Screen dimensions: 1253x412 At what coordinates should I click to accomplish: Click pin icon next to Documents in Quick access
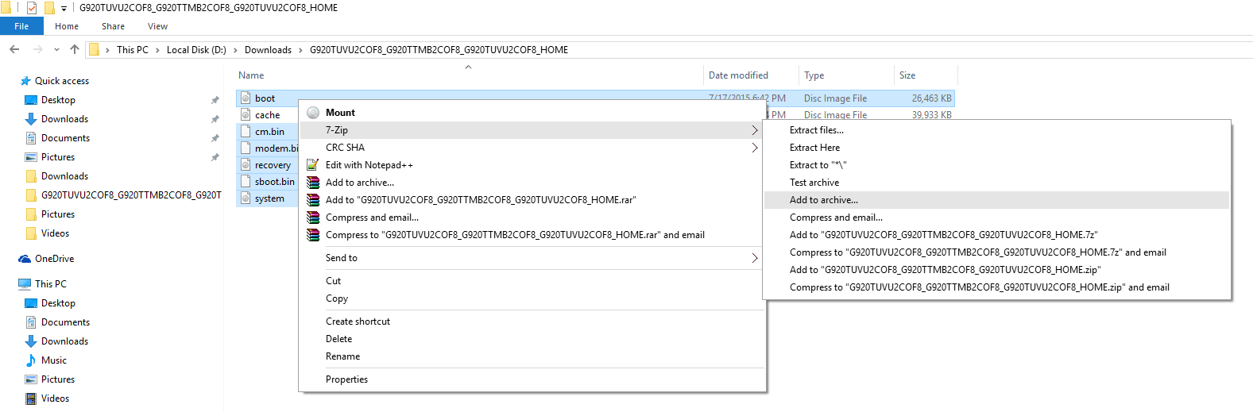pyautogui.click(x=215, y=138)
